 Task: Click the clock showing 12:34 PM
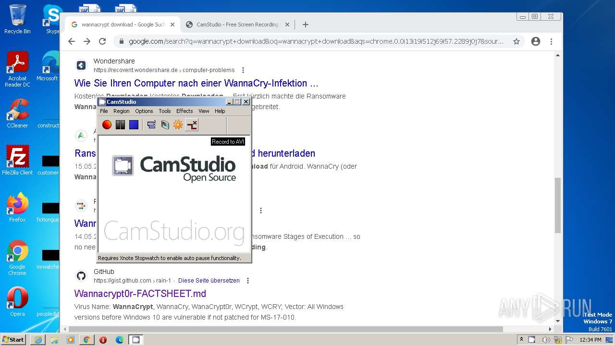click(x=590, y=340)
